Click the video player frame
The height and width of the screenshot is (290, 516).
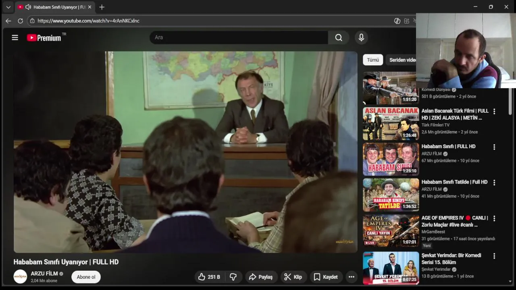(x=185, y=152)
